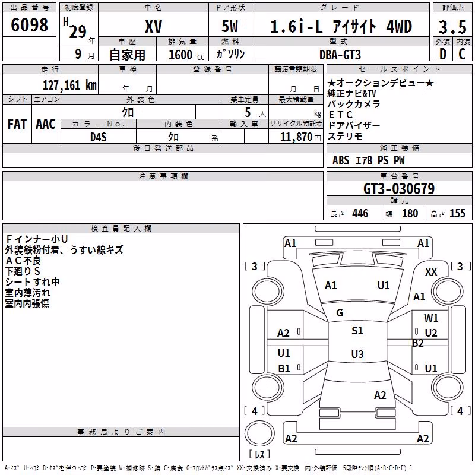The width and height of the screenshot is (475, 475).
Task: Select the [レス] label
Action: 259,454
